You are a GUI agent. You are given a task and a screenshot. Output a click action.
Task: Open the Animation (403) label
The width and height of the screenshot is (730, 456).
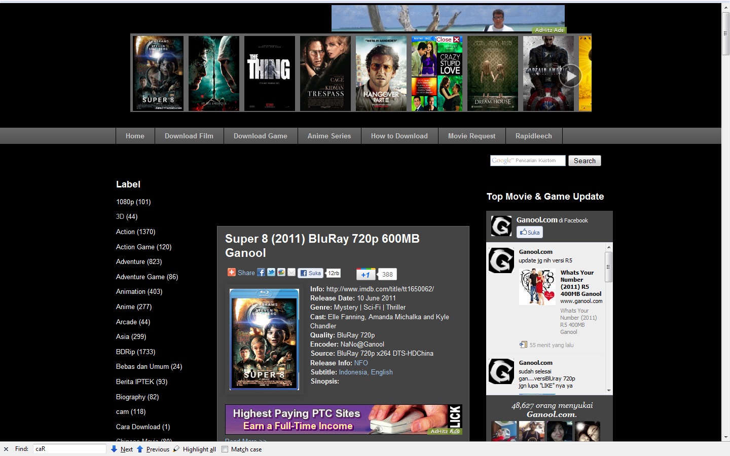point(139,291)
